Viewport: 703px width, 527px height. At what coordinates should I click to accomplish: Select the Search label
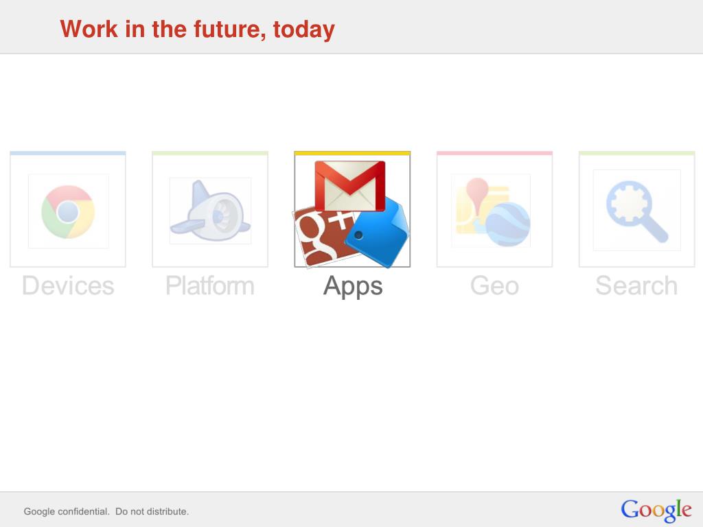[x=636, y=285]
